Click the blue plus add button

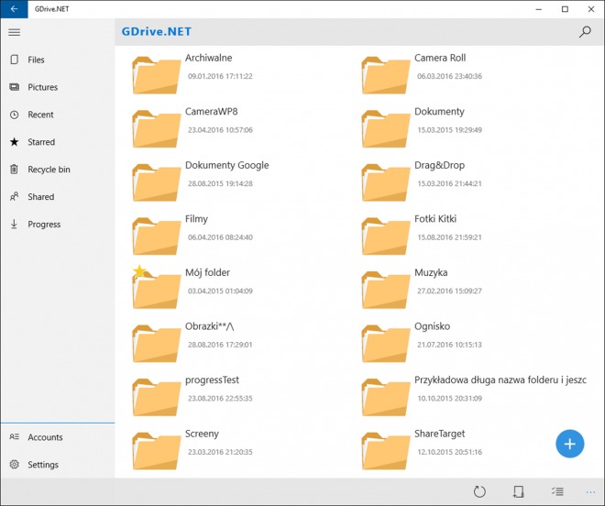(x=570, y=444)
